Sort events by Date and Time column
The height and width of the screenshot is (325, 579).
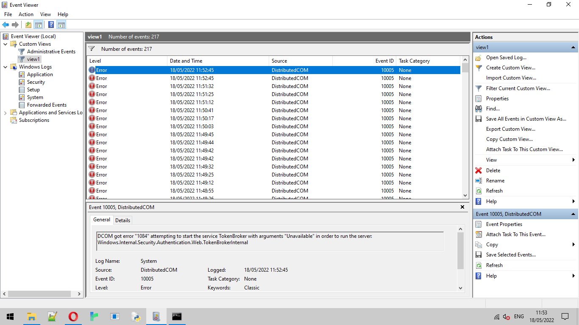click(x=186, y=61)
